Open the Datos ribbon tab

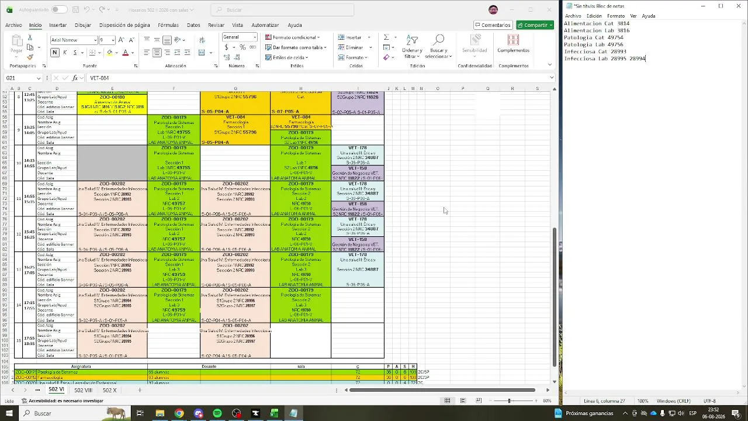point(193,25)
